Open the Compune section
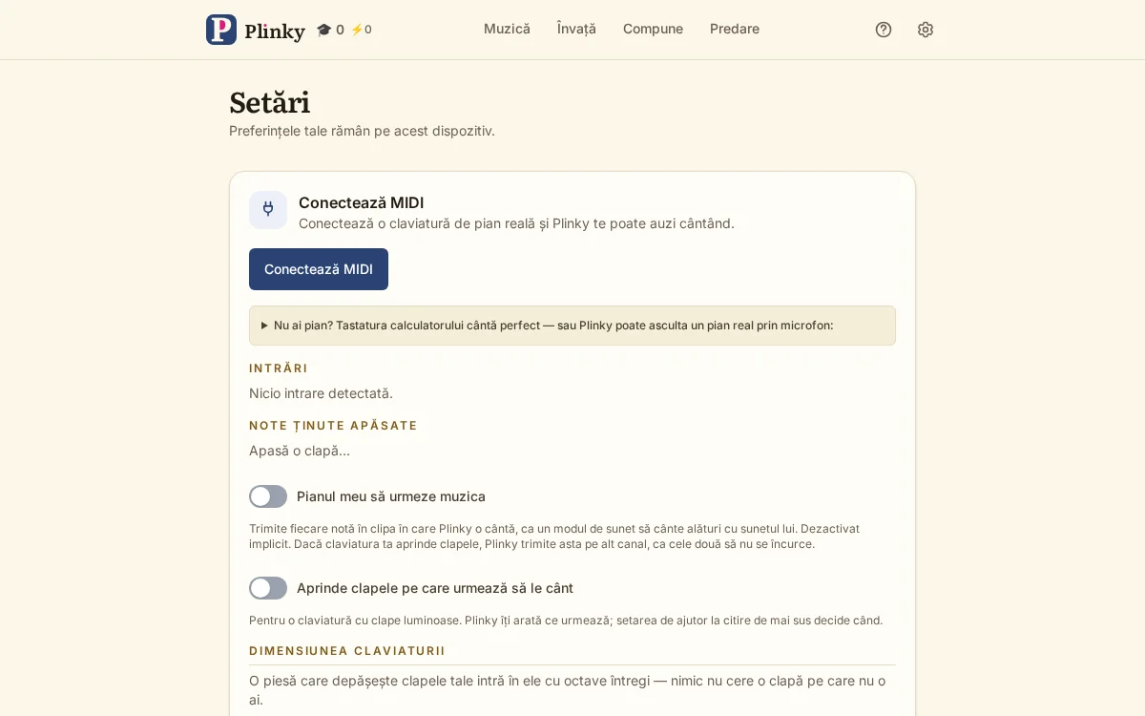1145x716 pixels. click(x=653, y=29)
